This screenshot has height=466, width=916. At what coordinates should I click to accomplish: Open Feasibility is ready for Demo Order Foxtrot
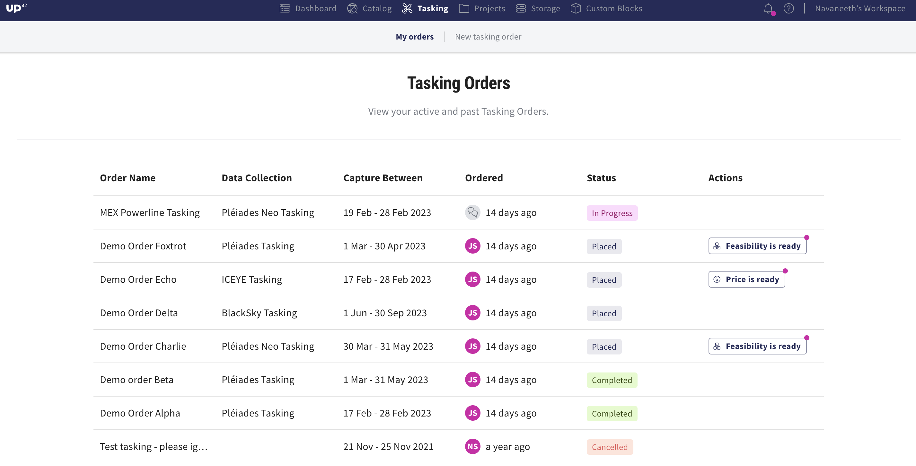[757, 246]
